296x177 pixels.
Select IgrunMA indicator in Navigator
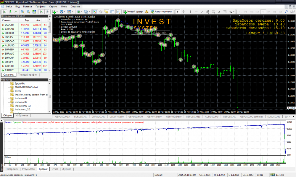tap(20, 84)
